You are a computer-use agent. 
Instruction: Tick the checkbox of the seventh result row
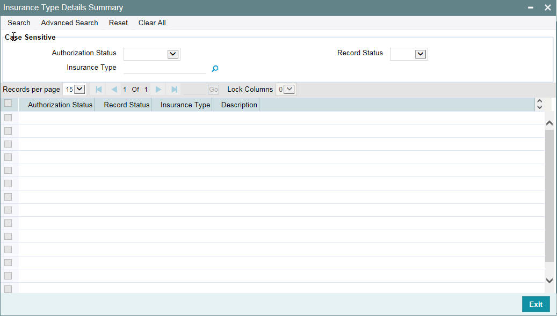pos(8,197)
